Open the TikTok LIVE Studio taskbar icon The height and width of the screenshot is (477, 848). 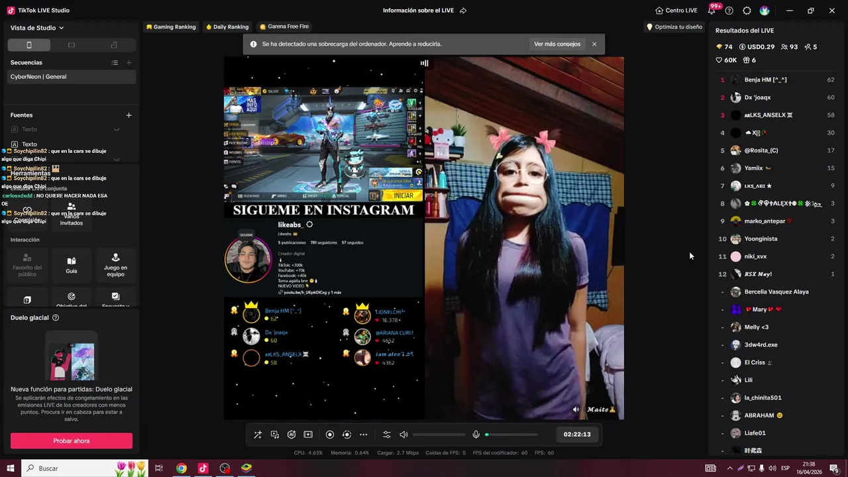(x=203, y=468)
